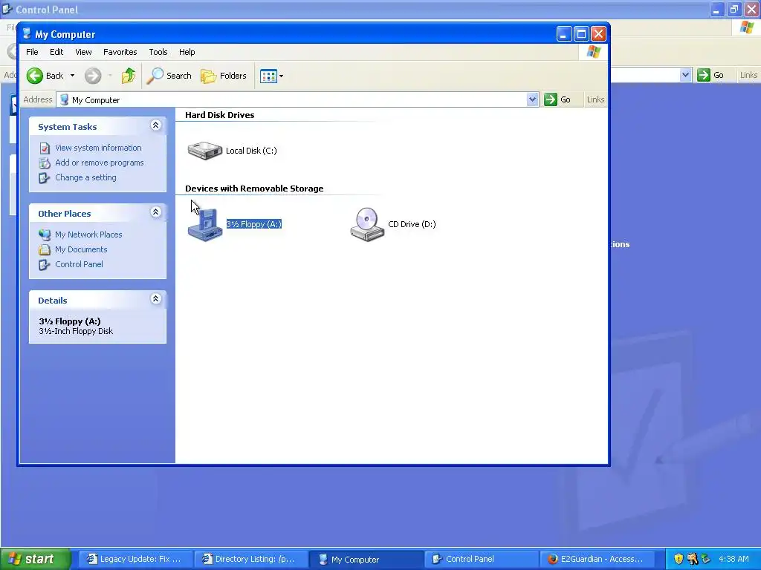Click the My Computer title bar icon

click(27, 34)
